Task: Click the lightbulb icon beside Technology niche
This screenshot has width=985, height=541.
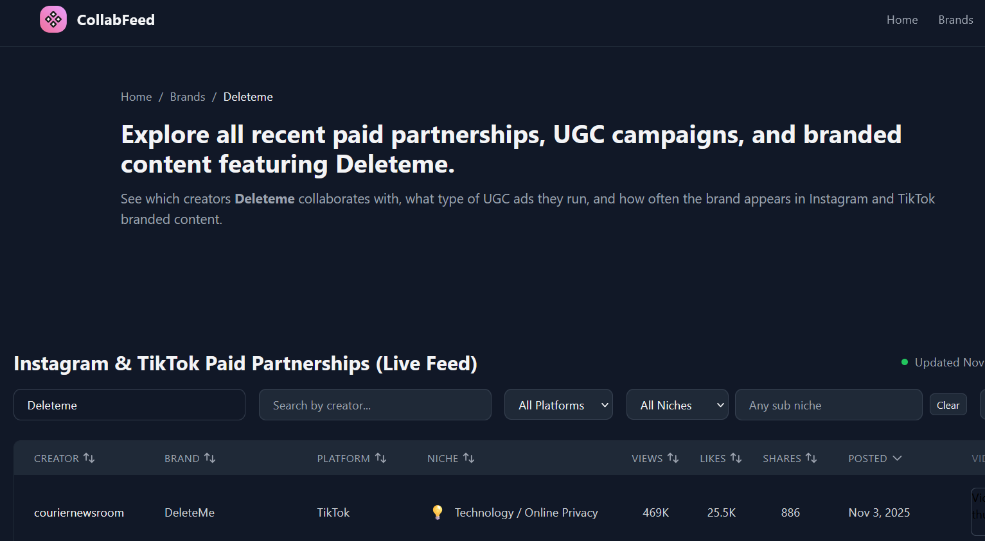Action: (438, 512)
